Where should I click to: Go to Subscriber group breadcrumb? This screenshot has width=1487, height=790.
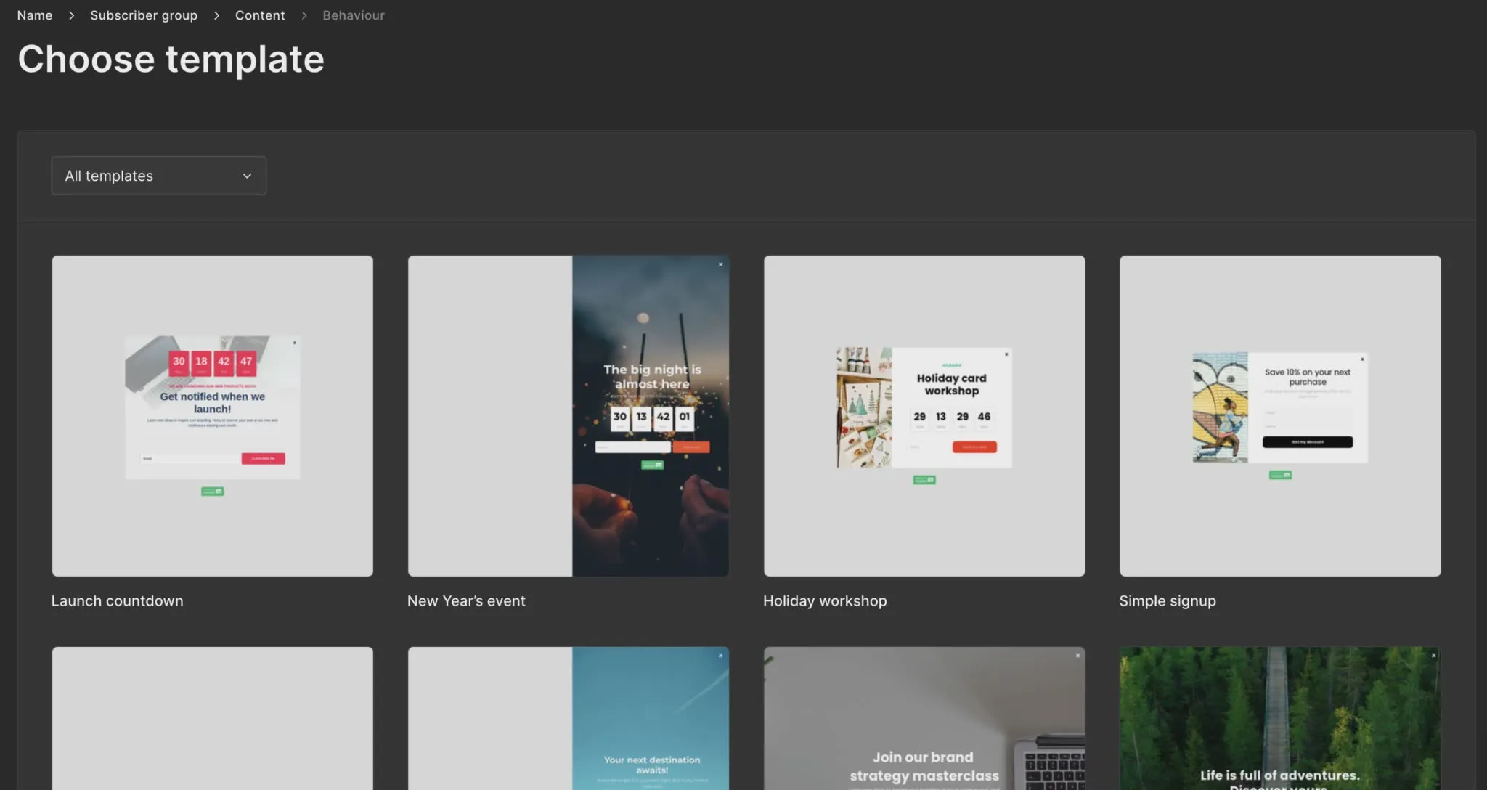coord(144,15)
